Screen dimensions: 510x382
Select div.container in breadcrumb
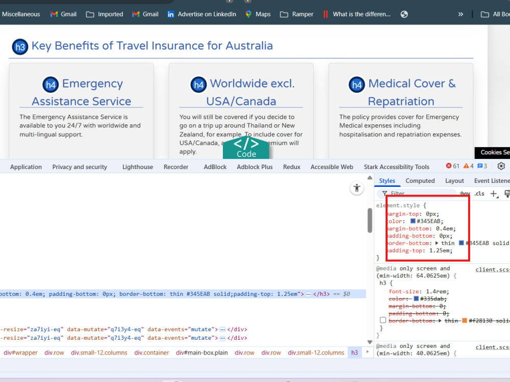[151, 353]
